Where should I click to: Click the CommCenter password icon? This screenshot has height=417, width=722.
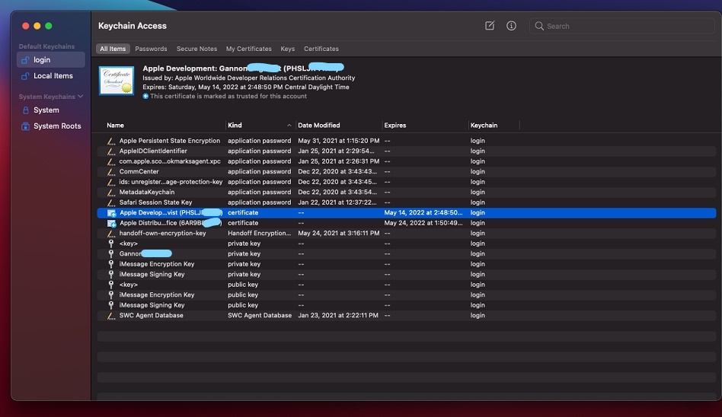(111, 172)
